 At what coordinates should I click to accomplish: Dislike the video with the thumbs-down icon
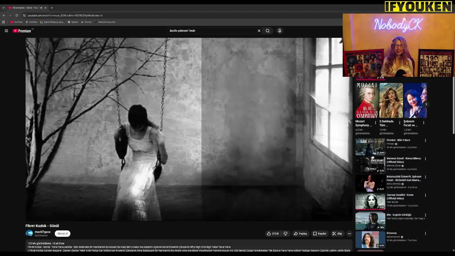pyautogui.click(x=285, y=234)
